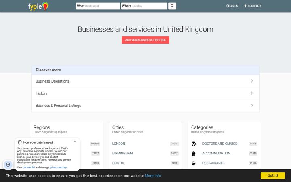This screenshot has width=291, height=182.
Task: Open the privacy settings link
Action: (x=58, y=167)
